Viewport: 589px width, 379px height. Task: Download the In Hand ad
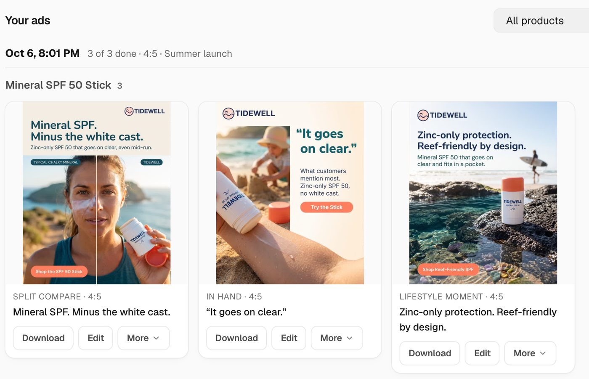click(x=236, y=338)
